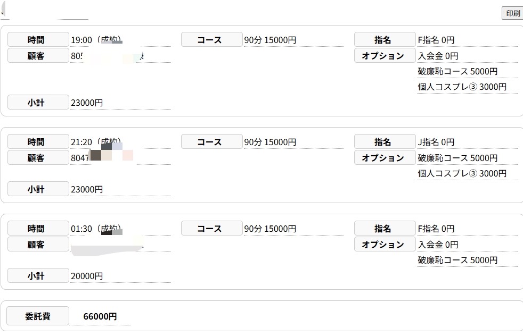Click the 20000円 subtotal value
The height and width of the screenshot is (336, 523).
pyautogui.click(x=87, y=276)
